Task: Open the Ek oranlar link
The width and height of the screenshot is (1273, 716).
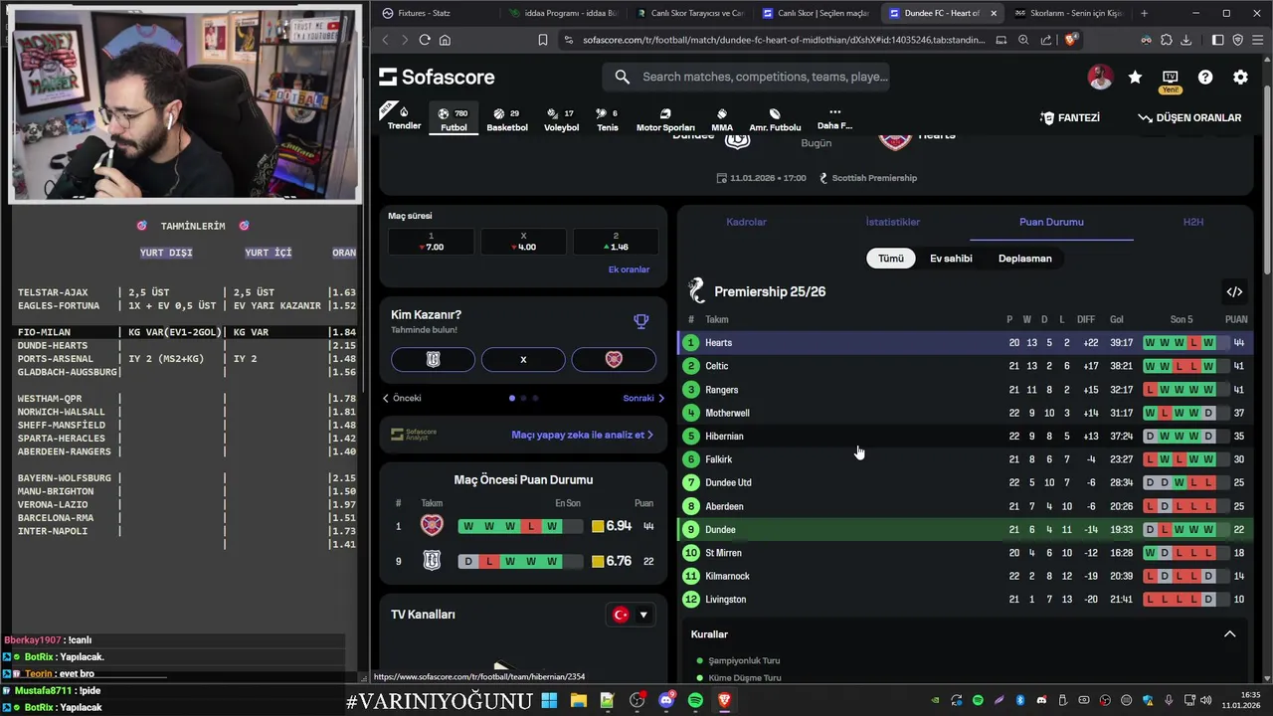Action: [629, 269]
